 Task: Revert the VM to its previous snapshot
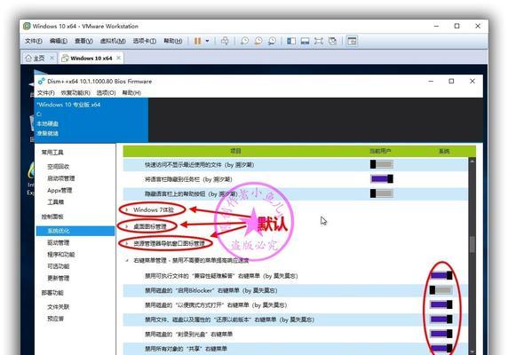click(x=258, y=41)
